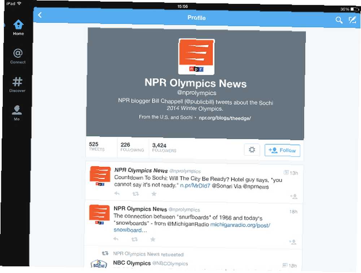The width and height of the screenshot is (361, 273).
Task: Follow NPR Olympics News
Action: tap(282, 150)
